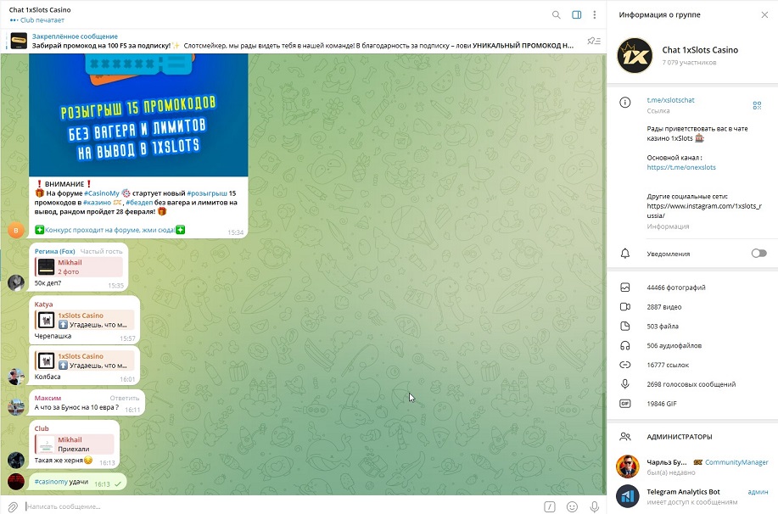Open Регина (Fox) sender name
The image size is (778, 514).
tap(54, 251)
